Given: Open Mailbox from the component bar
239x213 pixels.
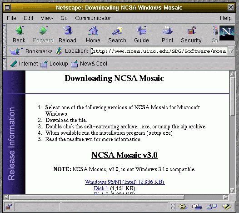Looking at the screenshot, I should (197, 207).
